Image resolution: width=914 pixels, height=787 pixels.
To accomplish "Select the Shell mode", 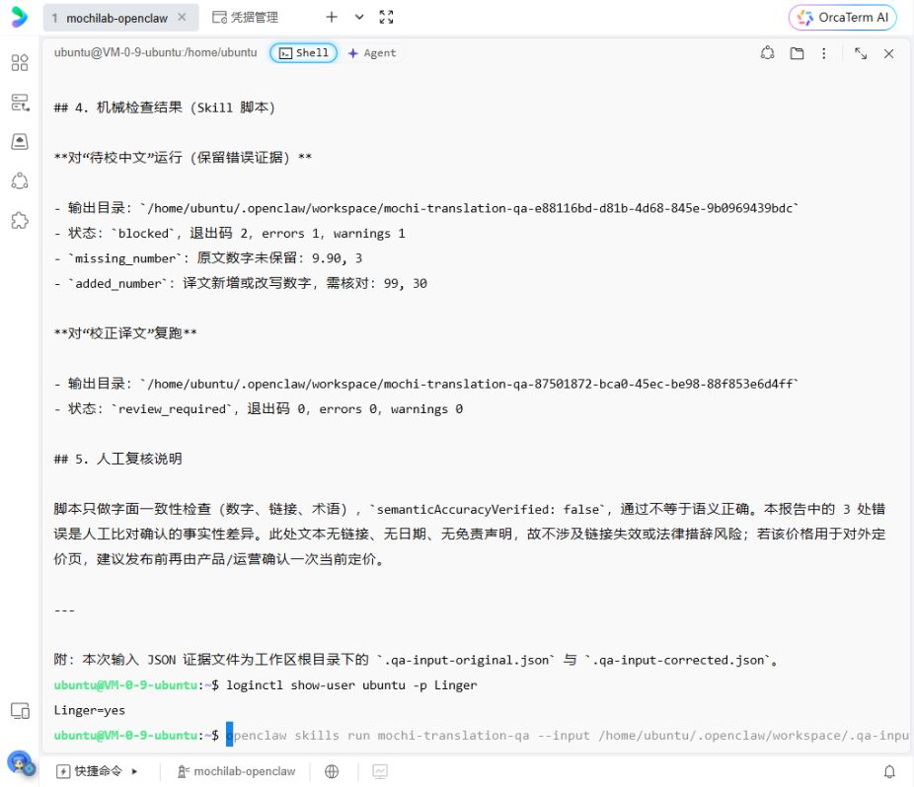I will click(x=303, y=53).
